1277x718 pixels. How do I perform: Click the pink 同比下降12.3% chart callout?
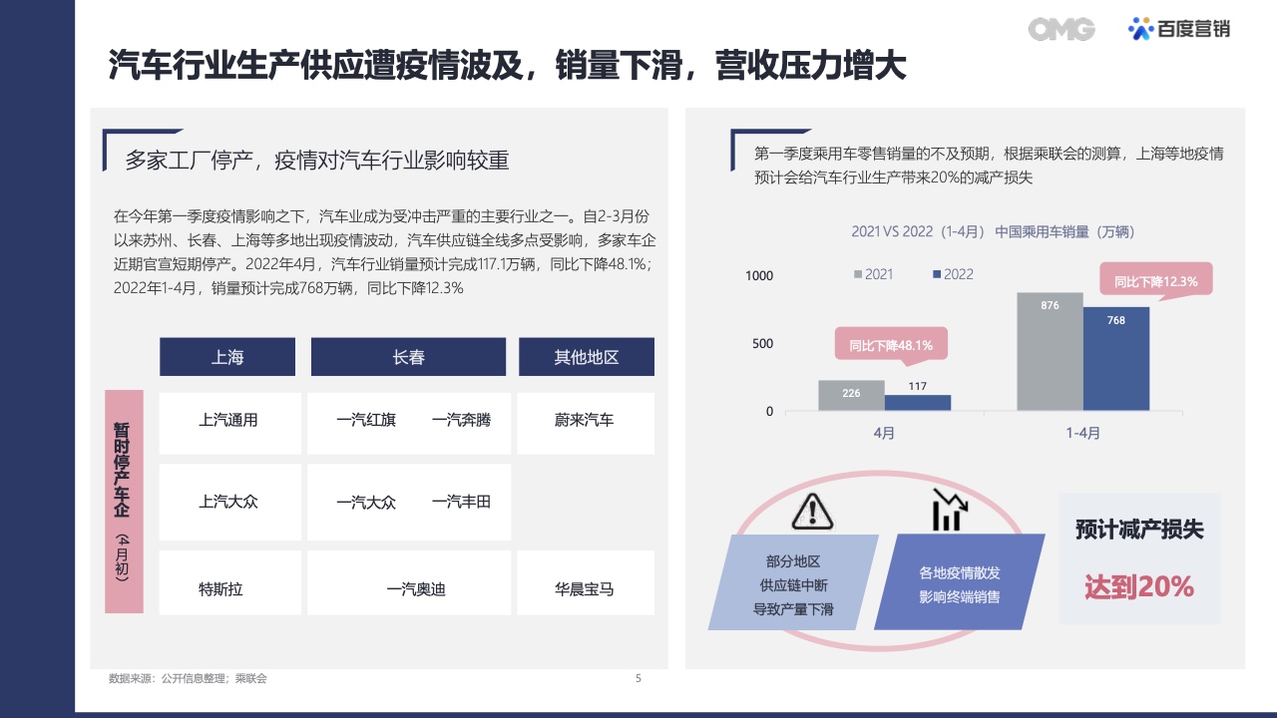[1155, 280]
